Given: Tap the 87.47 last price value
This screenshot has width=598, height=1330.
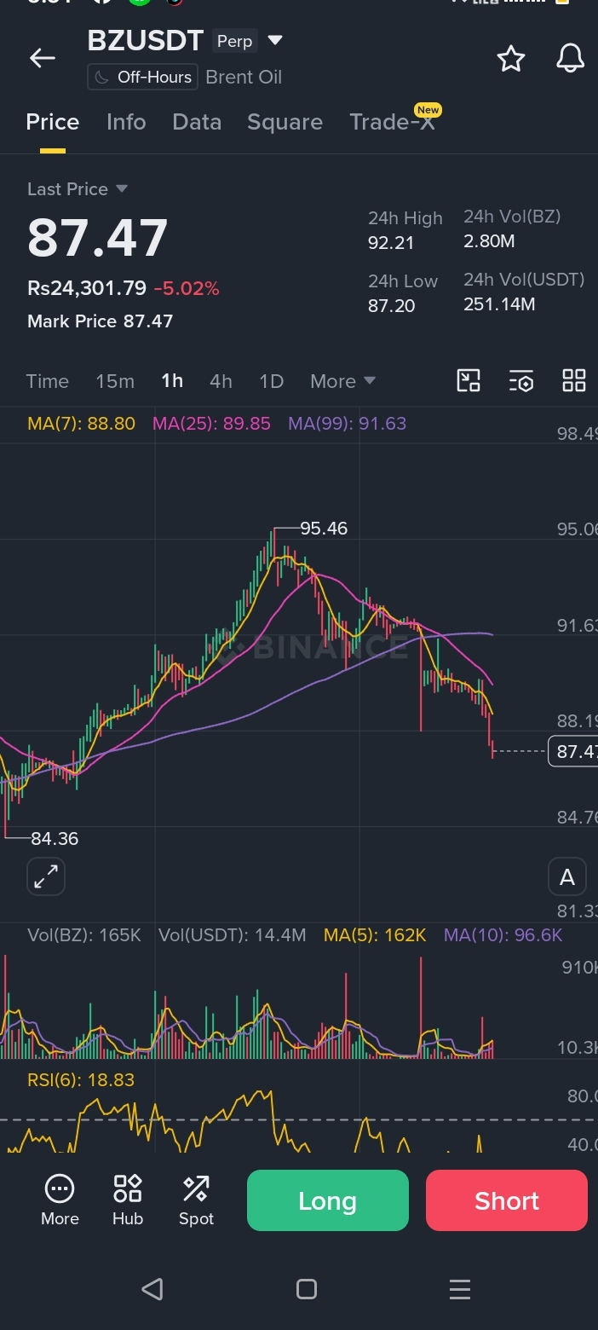Looking at the screenshot, I should coord(98,237).
